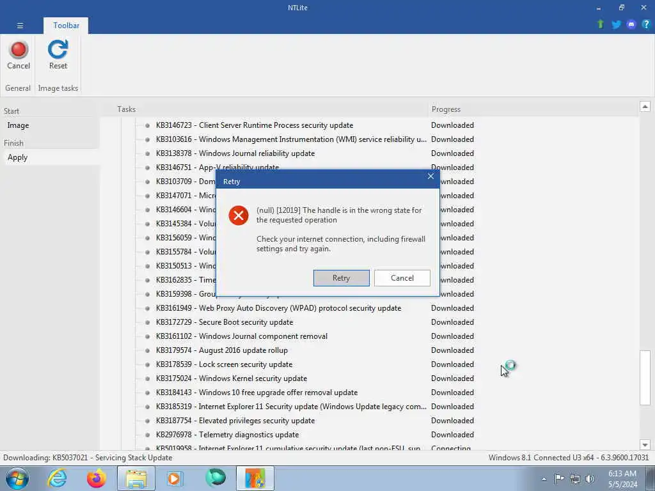The image size is (655, 491).
Task: Show hidden tray icons arrow
Action: [544, 479]
